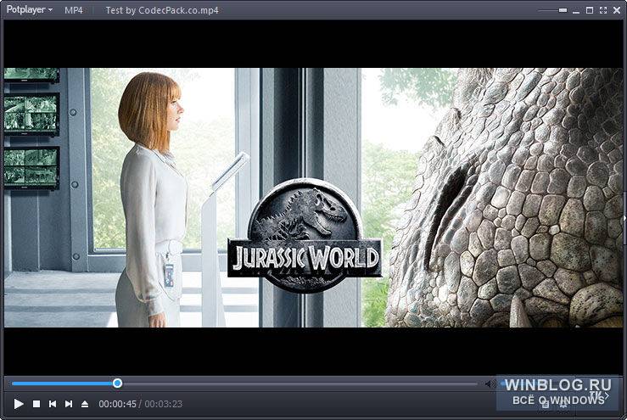
Task: Click the seek bar handle
Action: tap(117, 384)
